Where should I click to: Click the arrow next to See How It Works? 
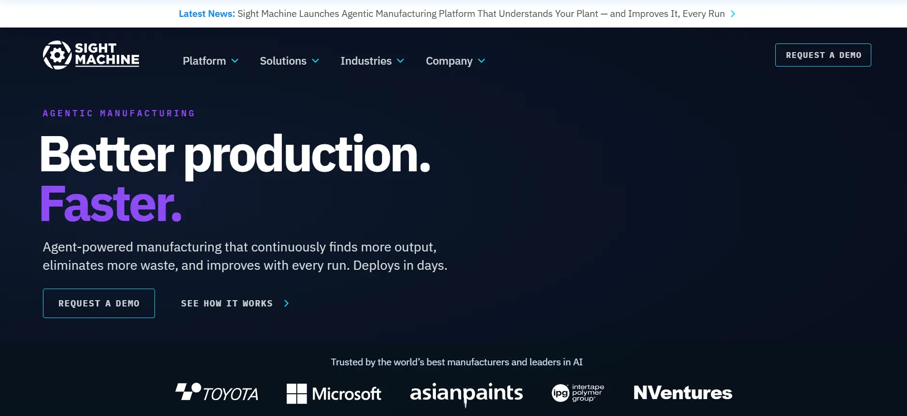286,304
